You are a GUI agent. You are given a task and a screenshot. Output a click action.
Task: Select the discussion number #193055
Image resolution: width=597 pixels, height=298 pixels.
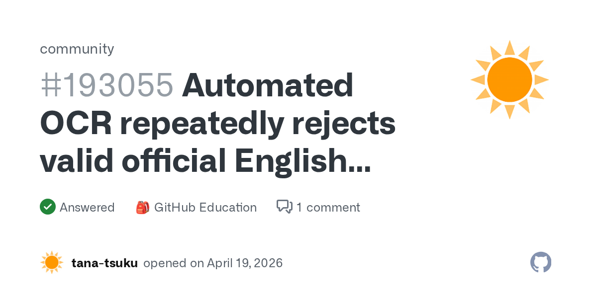[106, 85]
